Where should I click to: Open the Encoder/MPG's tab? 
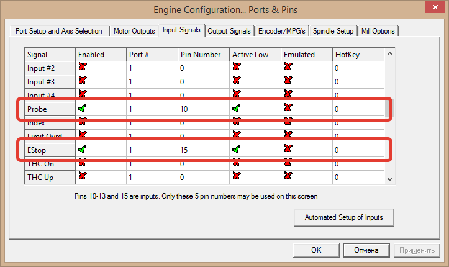(x=283, y=31)
